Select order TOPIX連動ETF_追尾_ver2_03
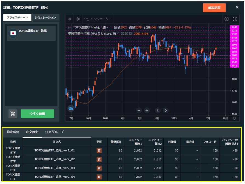 (55, 168)
